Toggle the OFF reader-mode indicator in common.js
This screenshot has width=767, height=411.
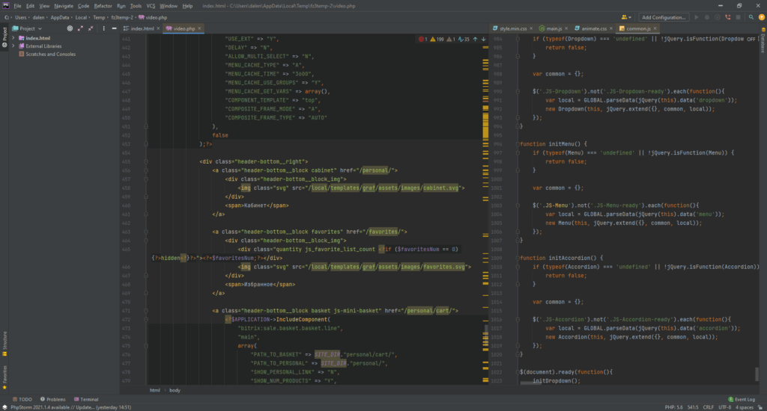click(751, 39)
